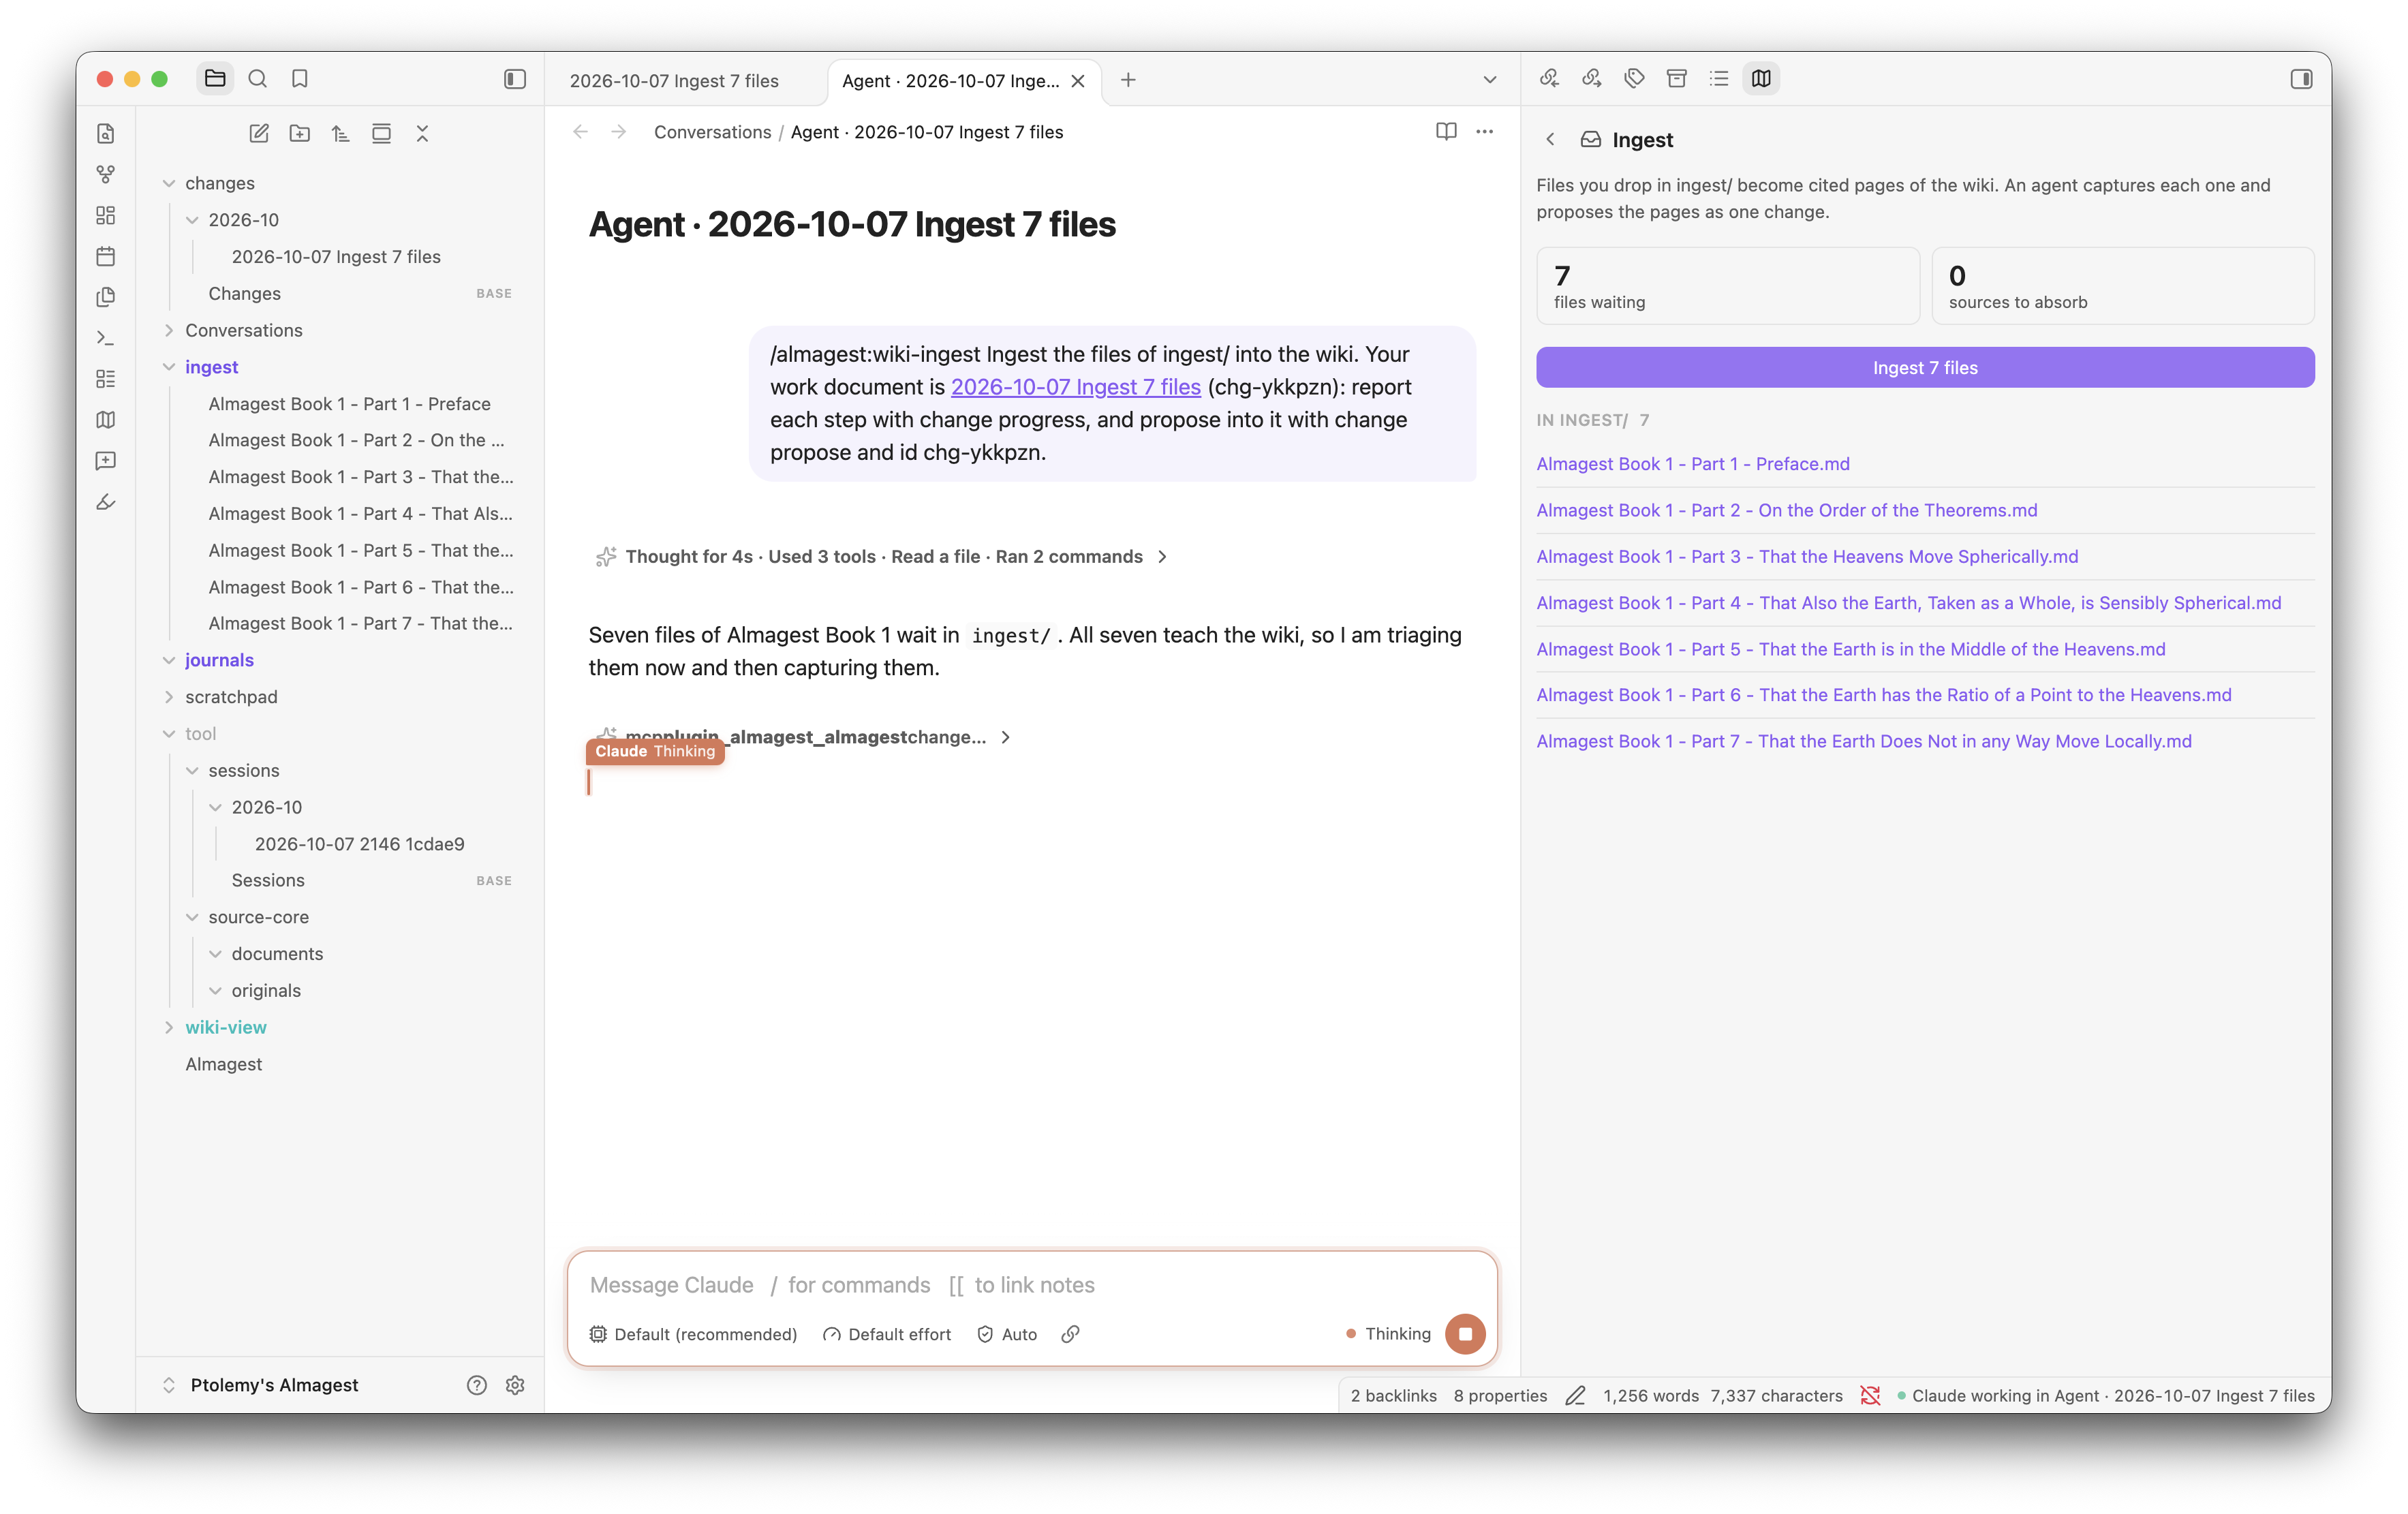Screen dimensions: 2408x1514
Task: Open daily note calendar icon
Action: point(106,256)
